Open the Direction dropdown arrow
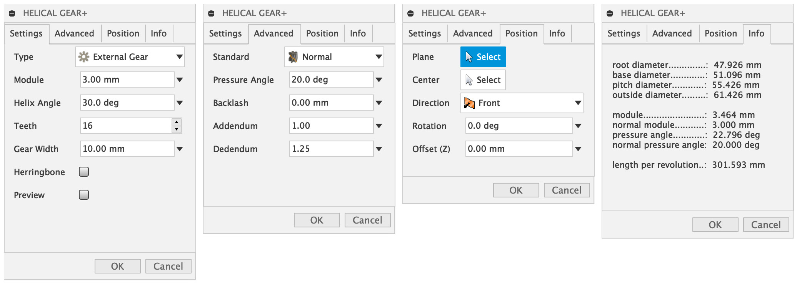 coord(578,103)
